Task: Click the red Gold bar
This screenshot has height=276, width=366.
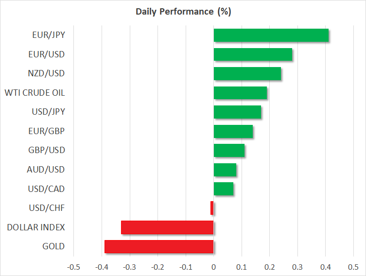Action: pyautogui.click(x=159, y=246)
